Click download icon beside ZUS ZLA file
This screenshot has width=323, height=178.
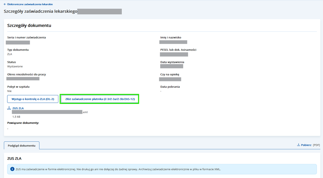(x=9, y=108)
